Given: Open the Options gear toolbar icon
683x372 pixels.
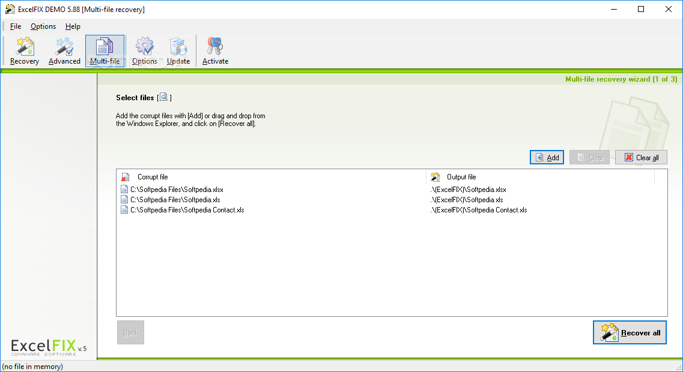Looking at the screenshot, I should tap(145, 52).
